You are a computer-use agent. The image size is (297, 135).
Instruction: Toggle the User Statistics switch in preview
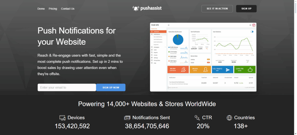[x=252, y=32]
